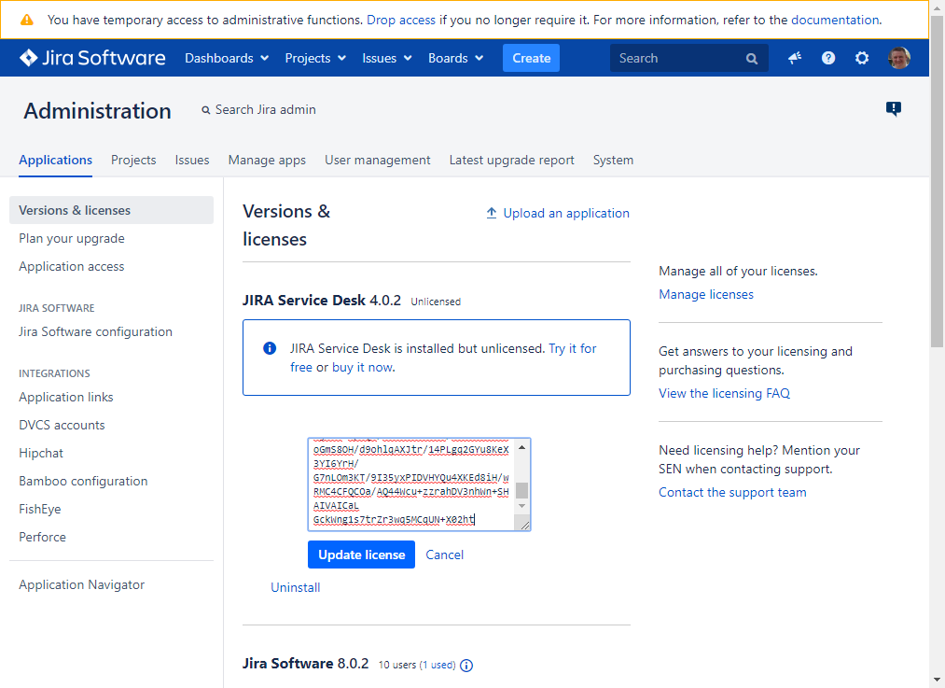Open the settings gear menu
Screen dimensions: 945x688
pos(862,58)
